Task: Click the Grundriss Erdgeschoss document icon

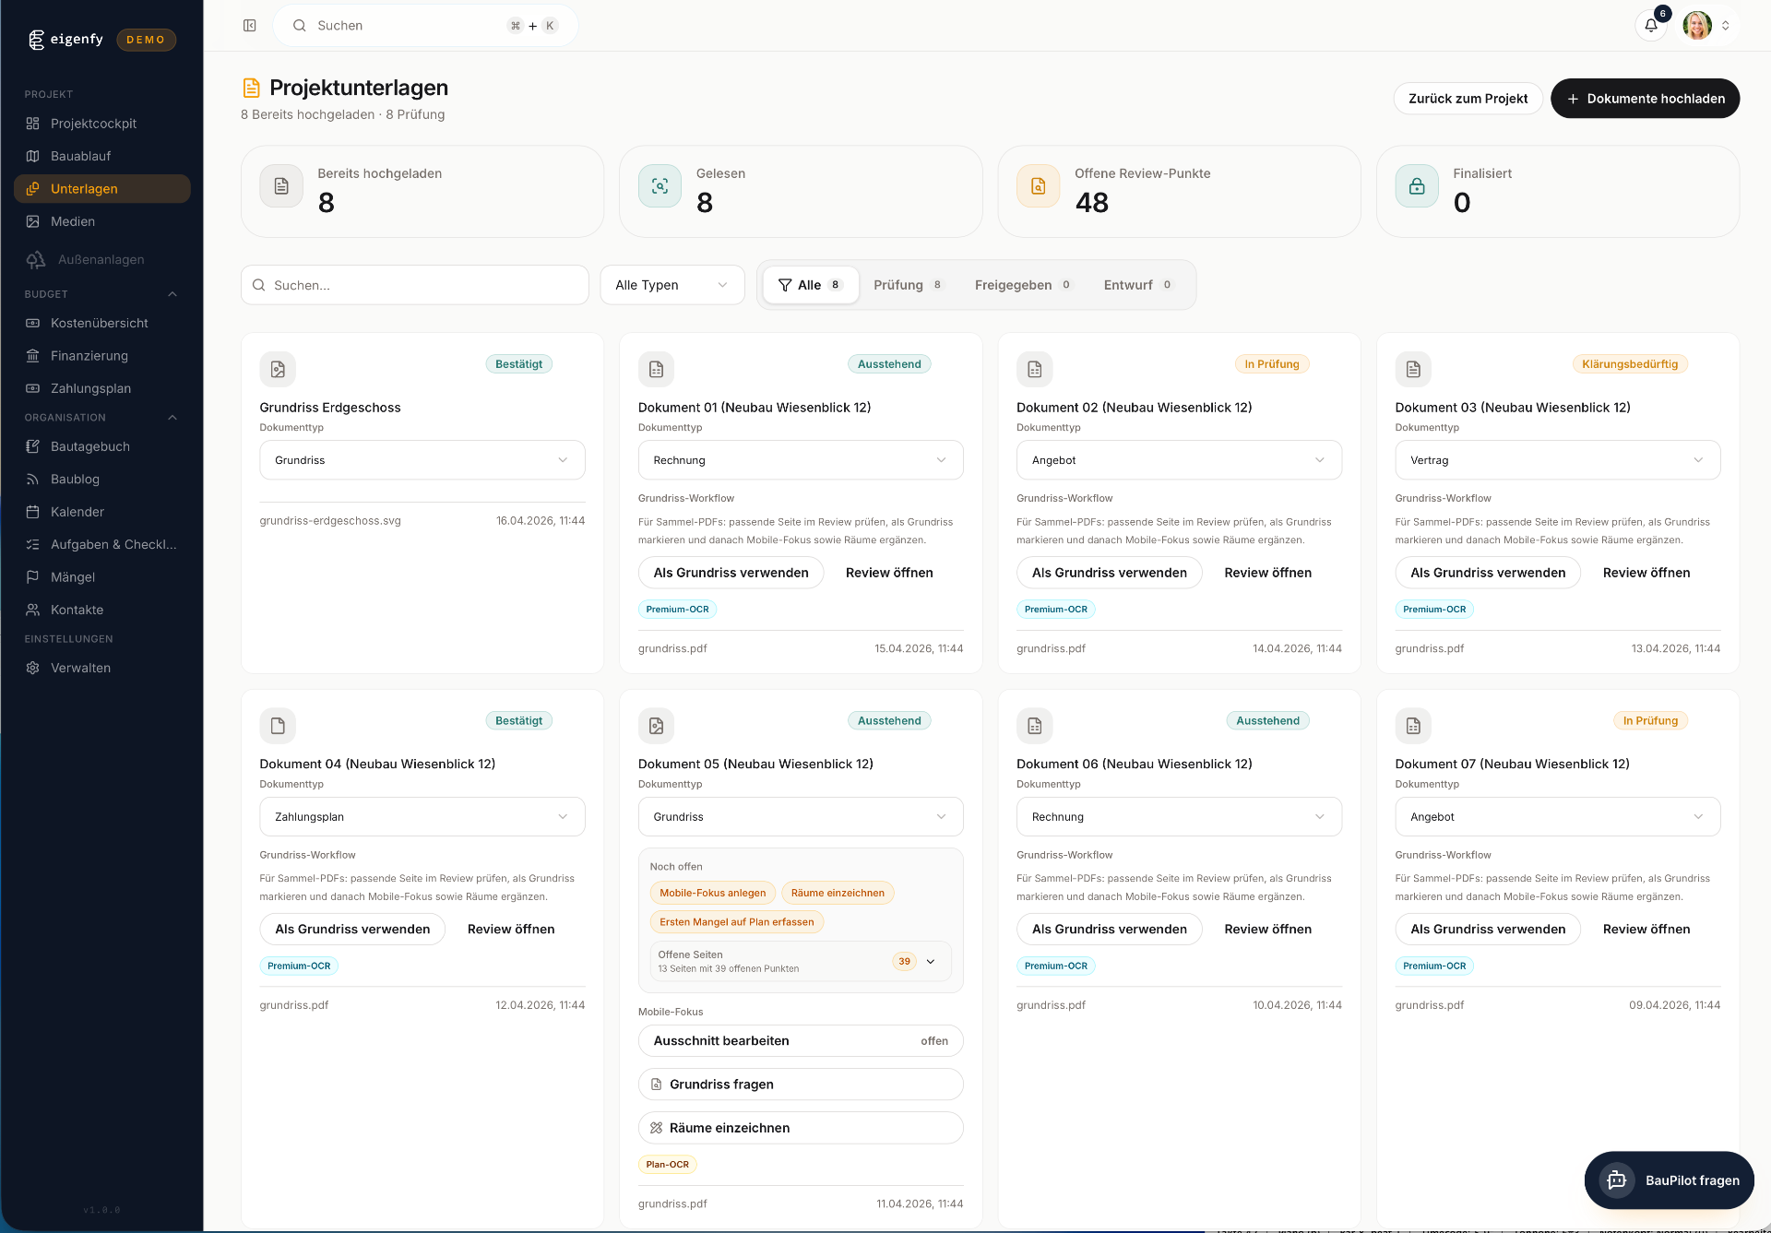Action: [278, 369]
